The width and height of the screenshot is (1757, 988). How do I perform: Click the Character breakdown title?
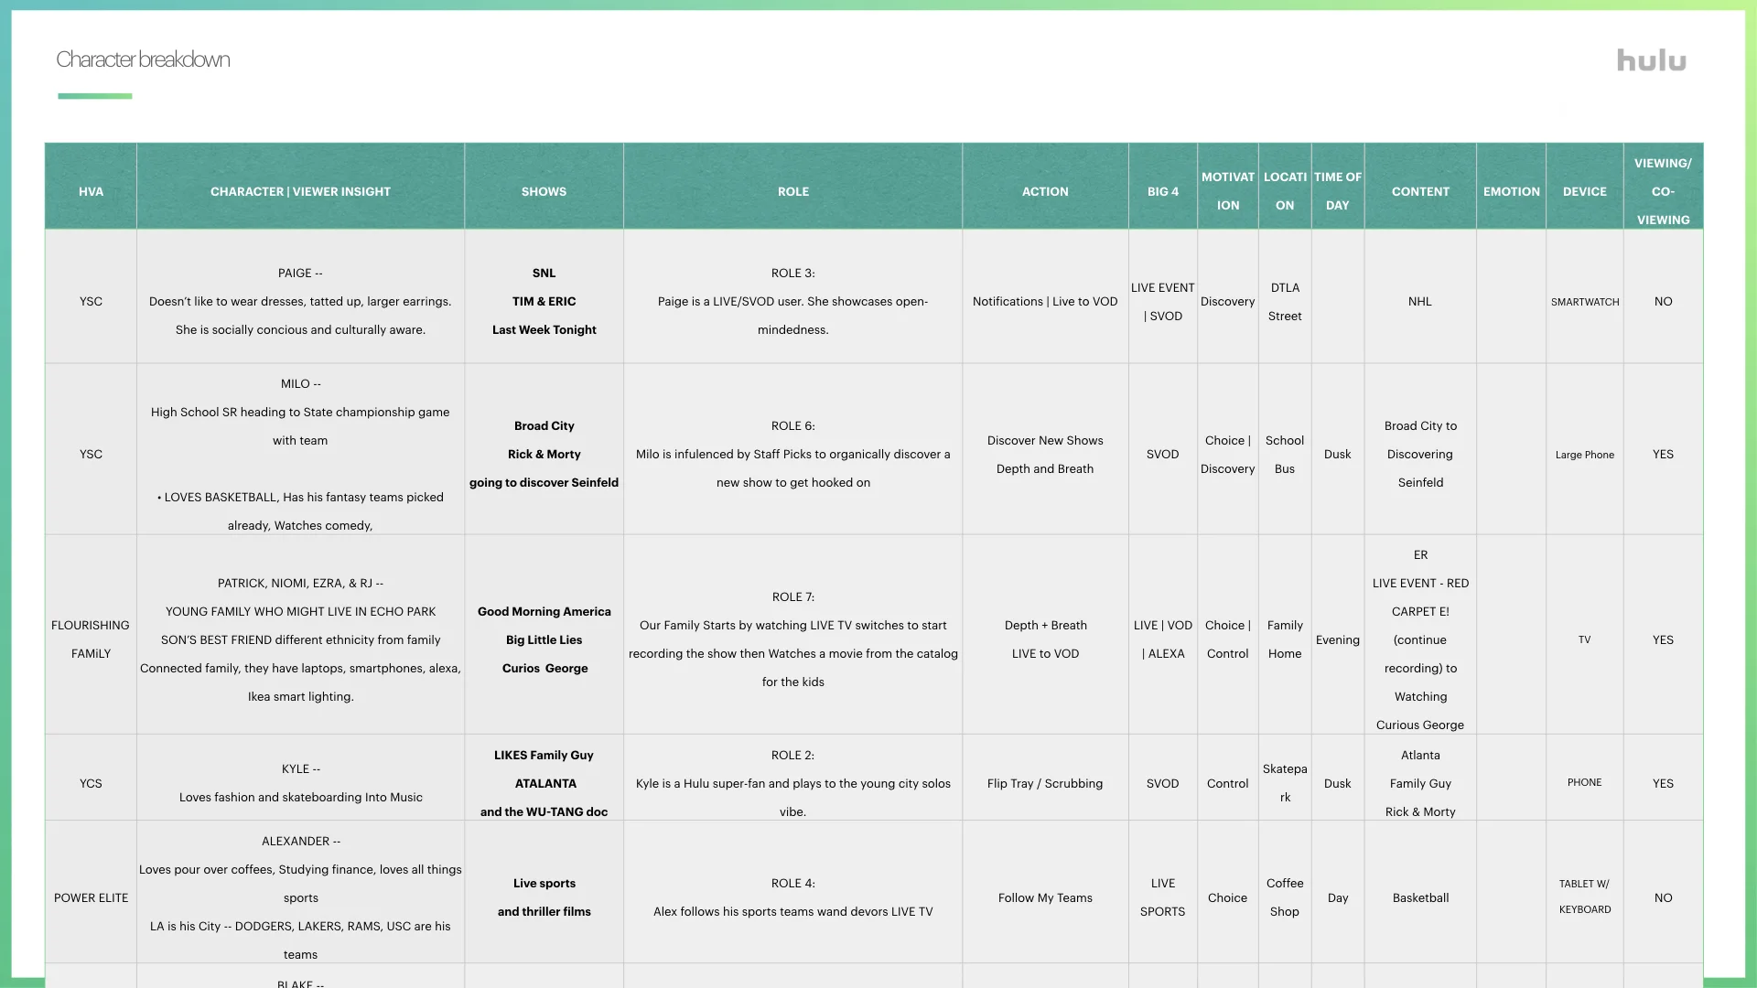[x=143, y=59]
